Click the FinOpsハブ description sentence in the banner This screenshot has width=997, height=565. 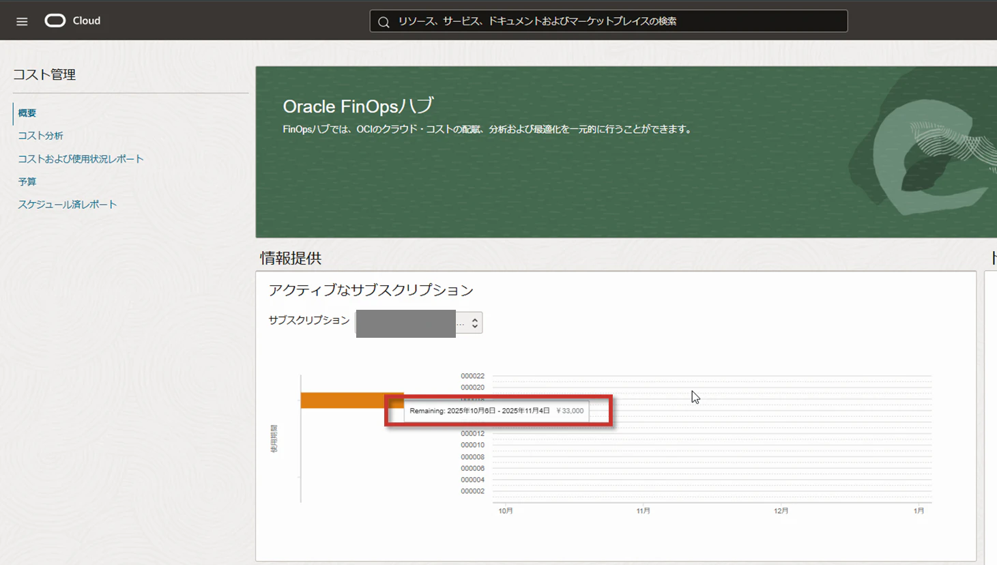coord(488,129)
